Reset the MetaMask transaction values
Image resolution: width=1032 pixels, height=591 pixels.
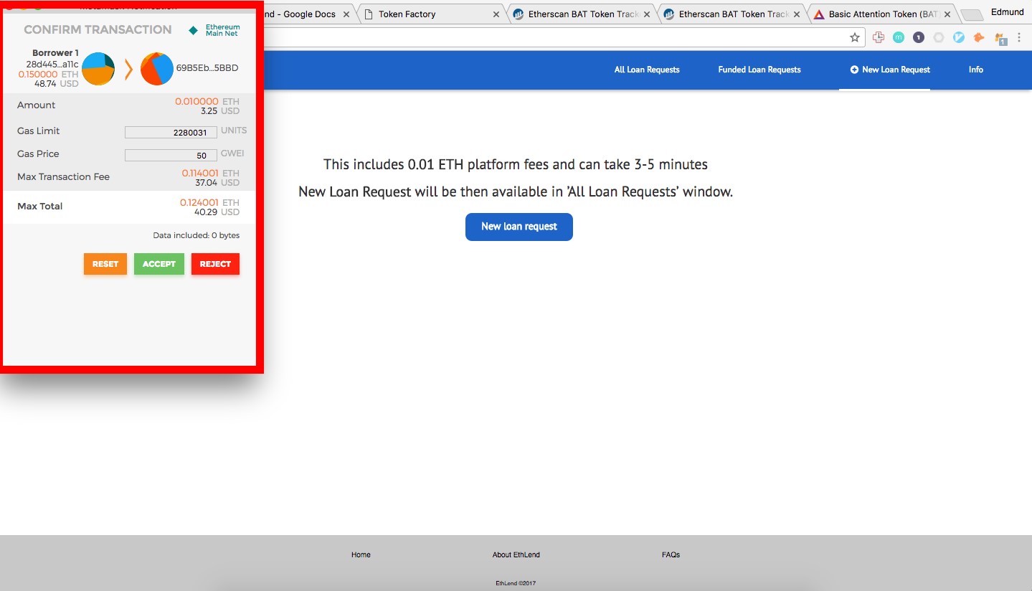click(x=105, y=264)
